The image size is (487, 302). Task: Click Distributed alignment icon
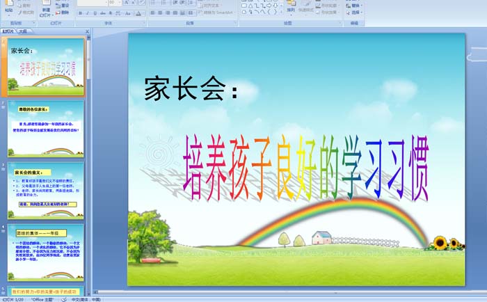pos(182,13)
